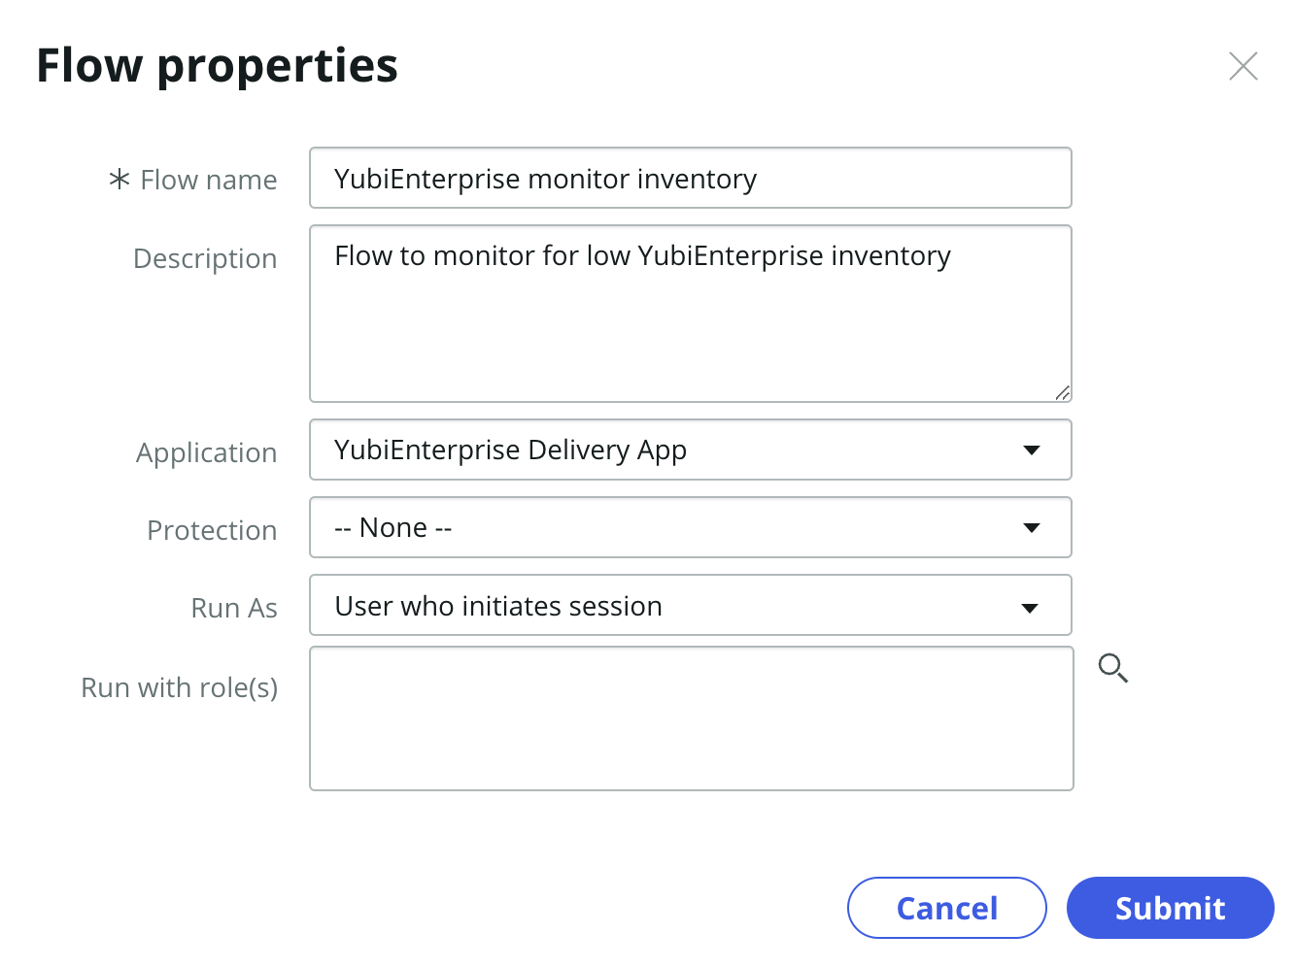
Task: Click into the Run with role(s) box
Action: 692,718
